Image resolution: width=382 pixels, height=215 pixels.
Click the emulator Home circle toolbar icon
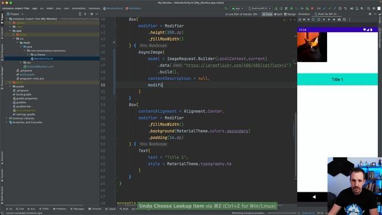pyautogui.click(x=329, y=20)
